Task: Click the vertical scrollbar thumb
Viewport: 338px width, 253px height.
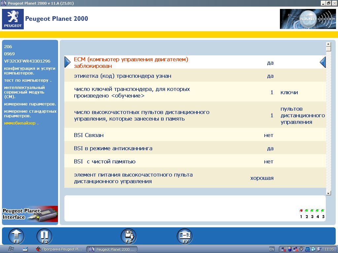Action: [x=328, y=49]
